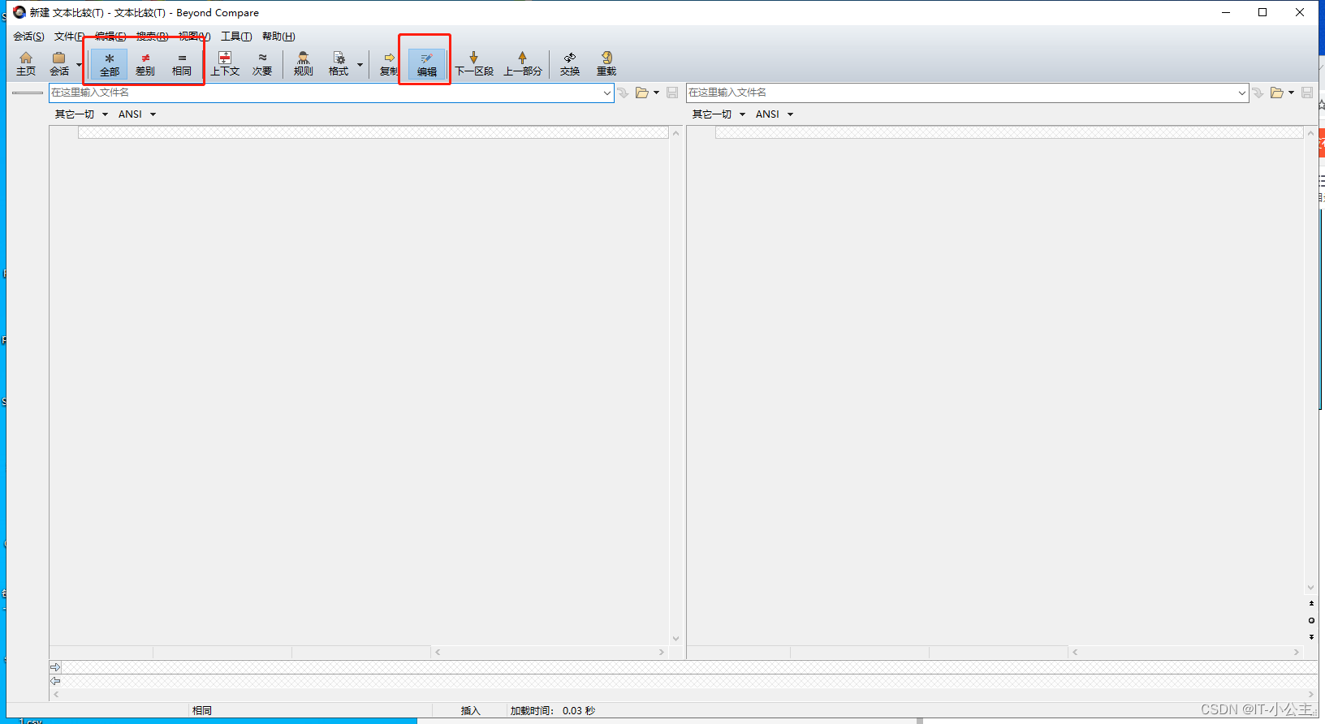Viewport: 1325px width, 724px height.
Task: Open the 工具(T) menu
Action: pos(236,37)
